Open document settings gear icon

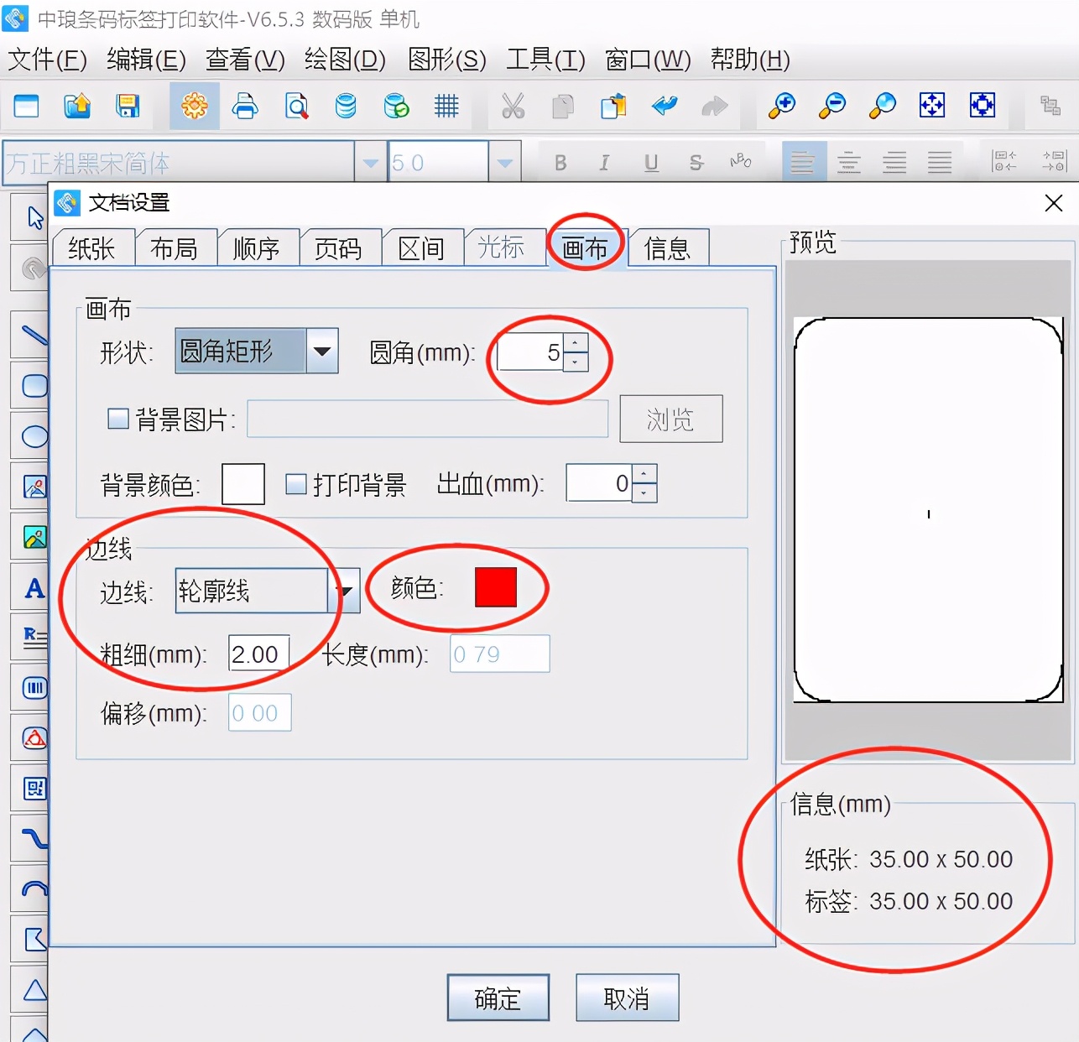195,106
